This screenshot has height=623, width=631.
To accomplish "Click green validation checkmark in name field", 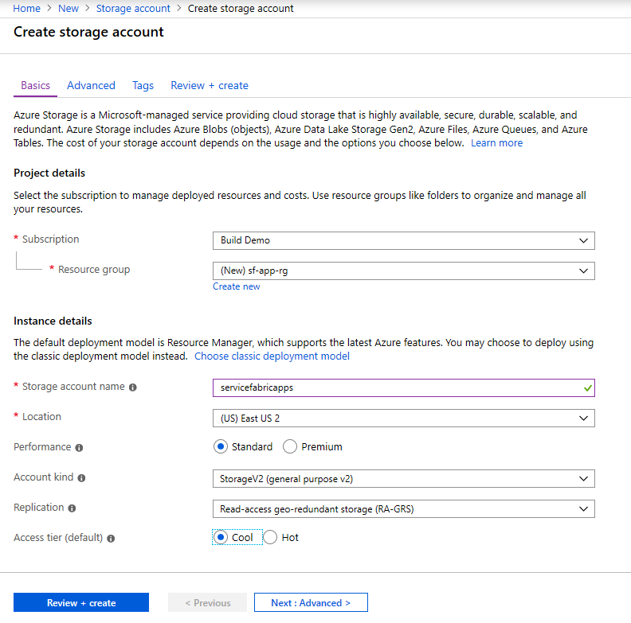I will [x=587, y=387].
